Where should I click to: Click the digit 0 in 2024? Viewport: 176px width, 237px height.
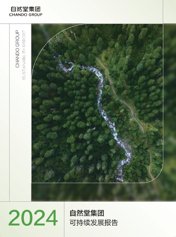point(27,218)
